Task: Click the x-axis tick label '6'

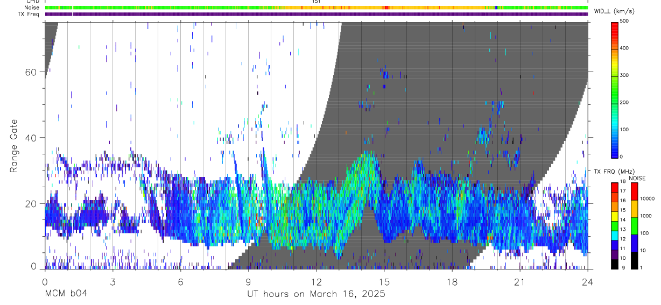Action: coord(180,281)
